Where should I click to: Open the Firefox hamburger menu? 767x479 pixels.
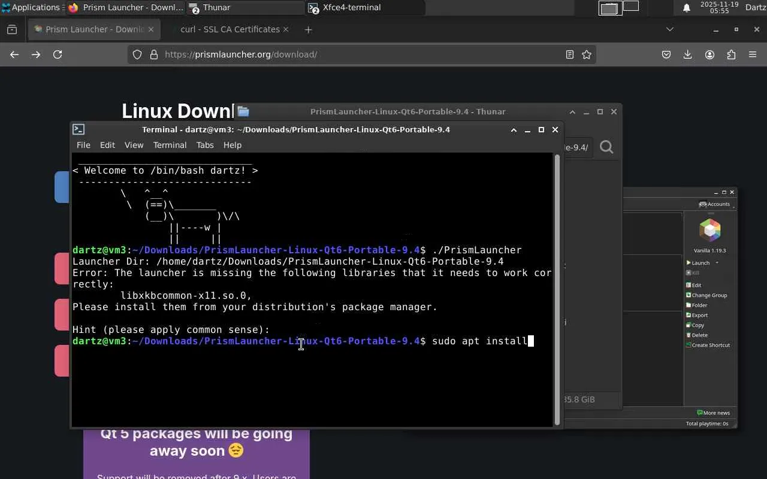753,54
